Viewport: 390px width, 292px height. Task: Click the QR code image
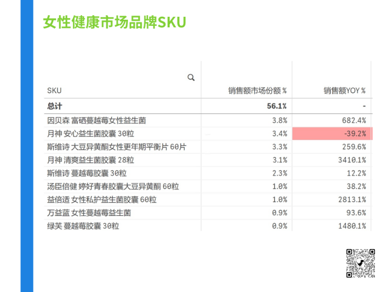(361, 263)
